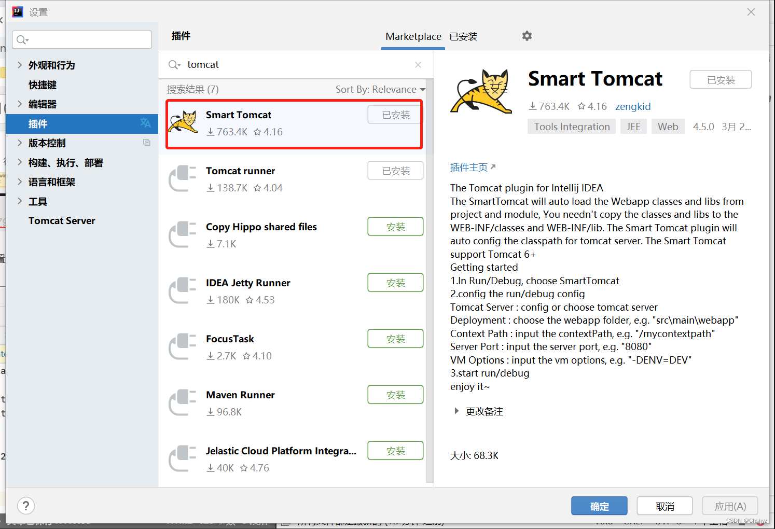Click the JEE tag
Screen dimensions: 775x529
(633, 127)
